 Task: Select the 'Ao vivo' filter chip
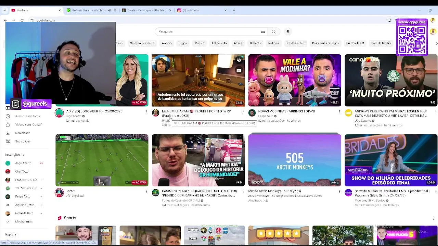click(x=167, y=43)
